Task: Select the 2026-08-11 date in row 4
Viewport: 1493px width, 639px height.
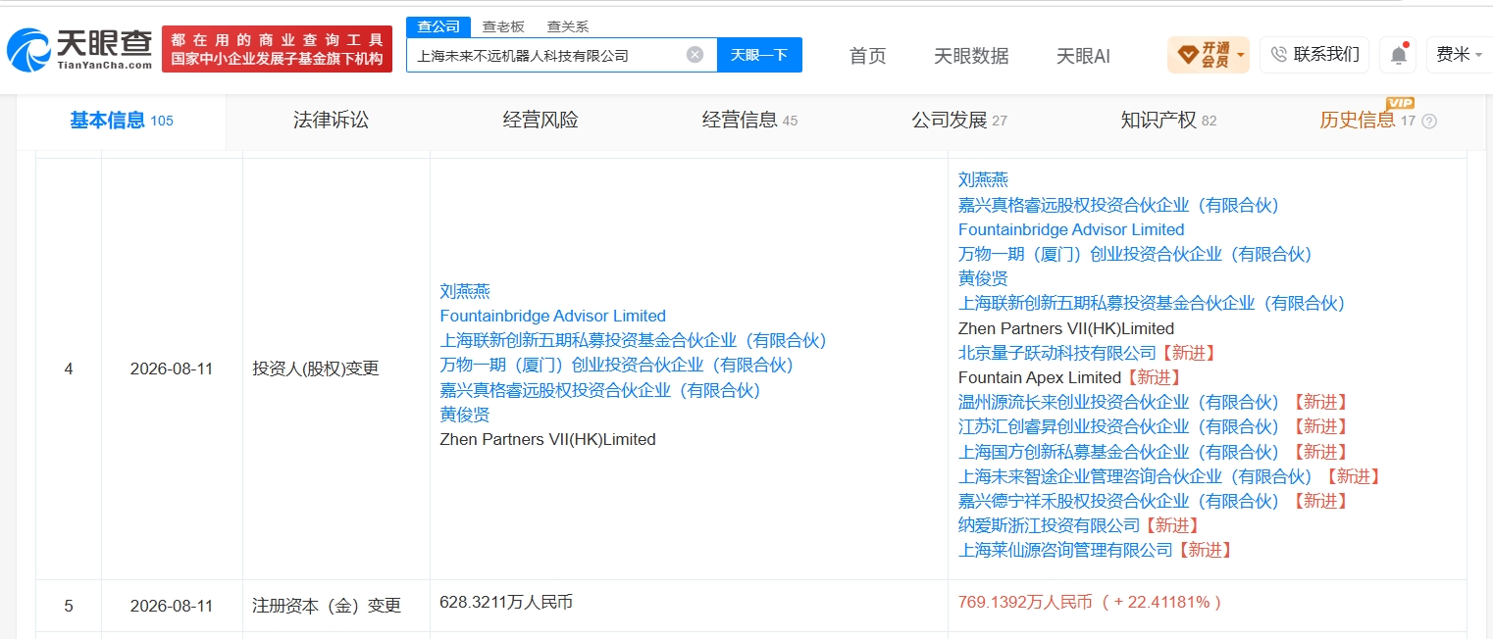Action: (172, 369)
